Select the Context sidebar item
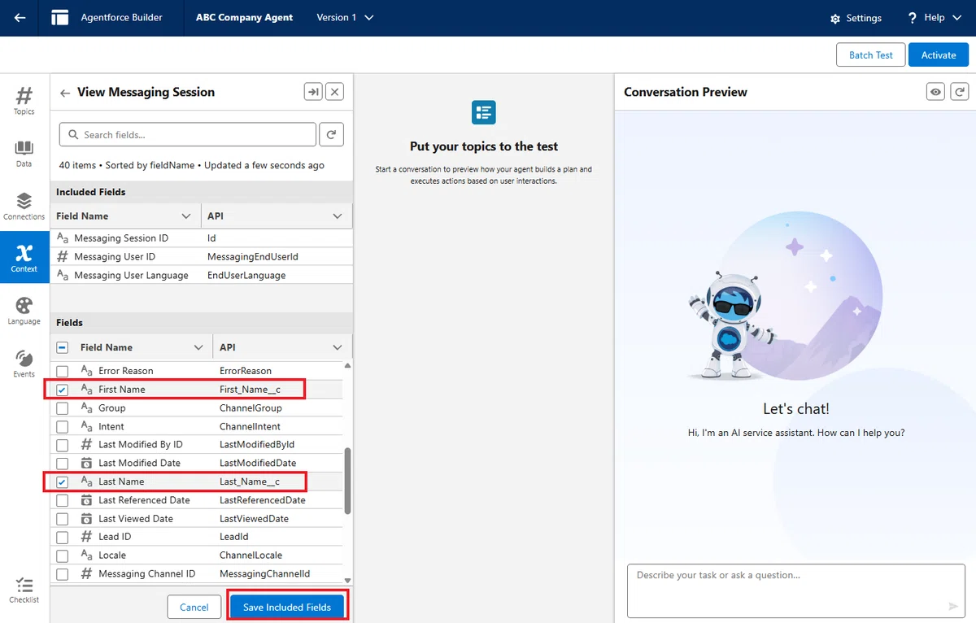Image resolution: width=976 pixels, height=623 pixels. tap(24, 258)
